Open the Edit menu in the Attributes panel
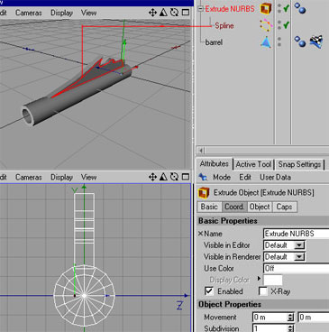Screen dimensions: 329x332 tap(245, 177)
